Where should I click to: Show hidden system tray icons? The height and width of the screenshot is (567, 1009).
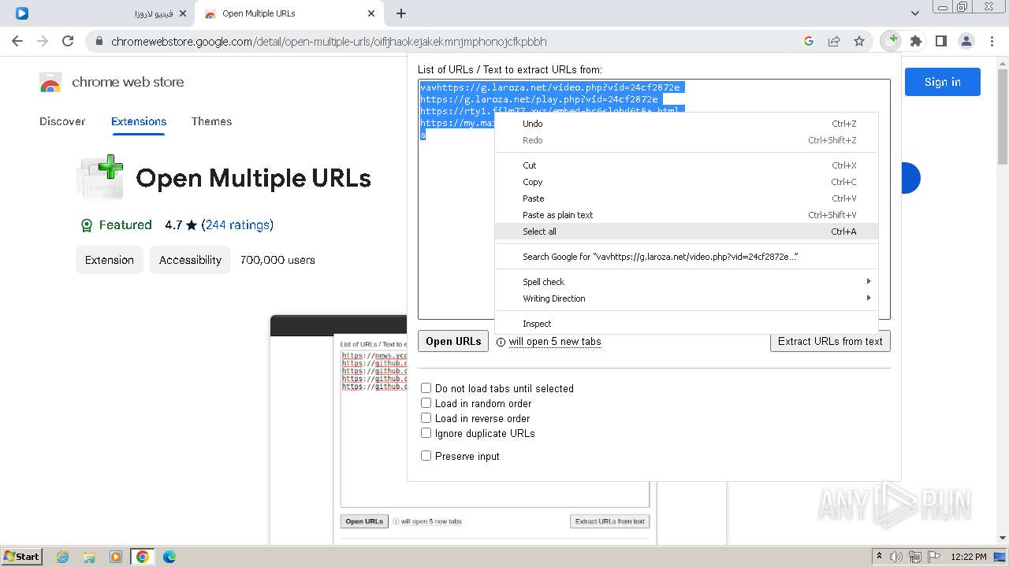(x=879, y=557)
